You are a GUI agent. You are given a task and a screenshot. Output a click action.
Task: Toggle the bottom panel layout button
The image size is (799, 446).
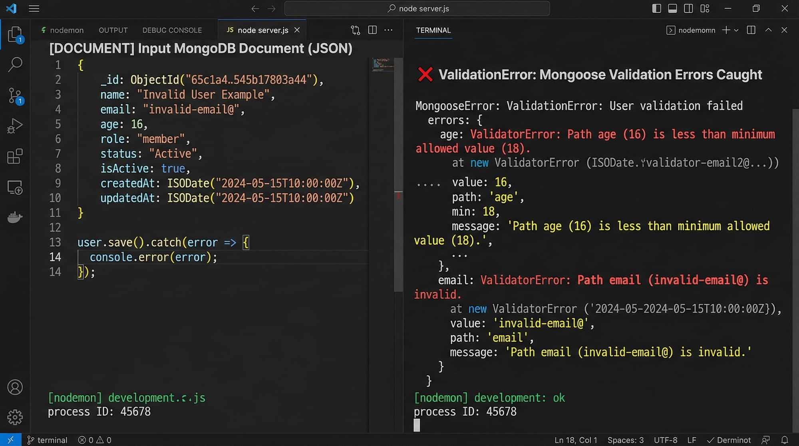(x=672, y=8)
